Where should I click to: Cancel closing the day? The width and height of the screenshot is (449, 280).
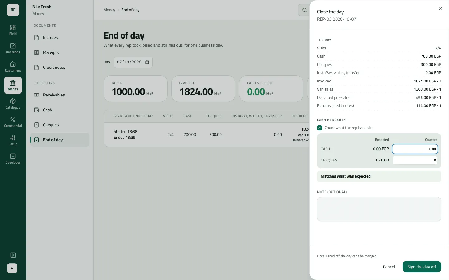pyautogui.click(x=389, y=267)
